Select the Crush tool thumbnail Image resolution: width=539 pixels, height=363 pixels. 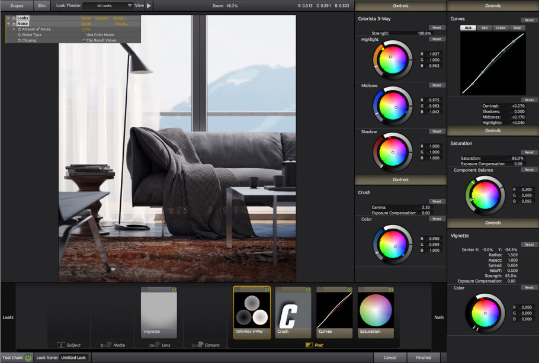coord(293,313)
